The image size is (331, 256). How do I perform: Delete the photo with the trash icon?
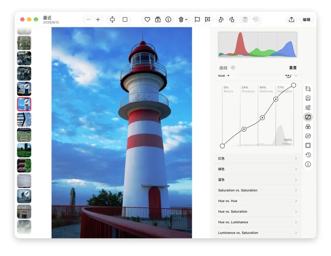181,20
